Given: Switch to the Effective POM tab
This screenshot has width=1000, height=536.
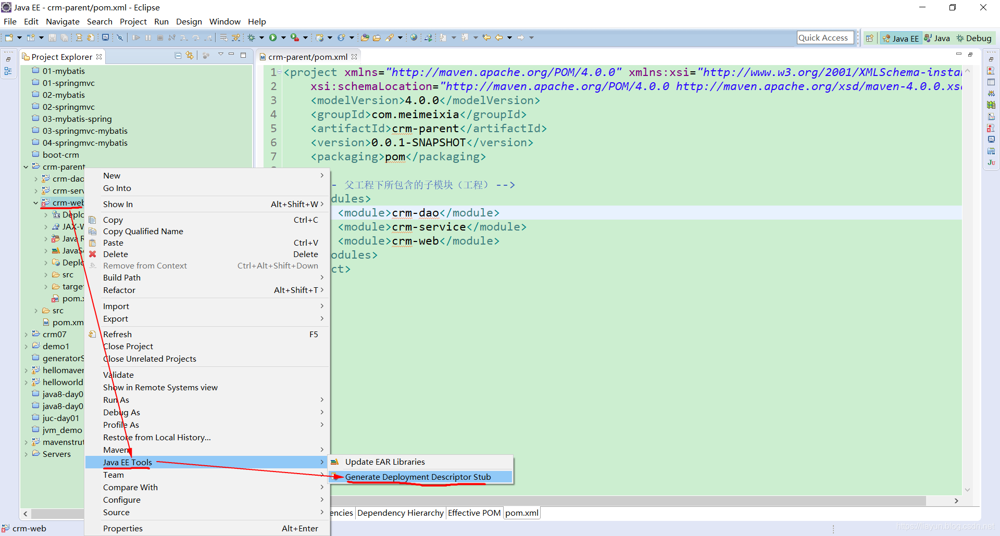Looking at the screenshot, I should pyautogui.click(x=474, y=513).
